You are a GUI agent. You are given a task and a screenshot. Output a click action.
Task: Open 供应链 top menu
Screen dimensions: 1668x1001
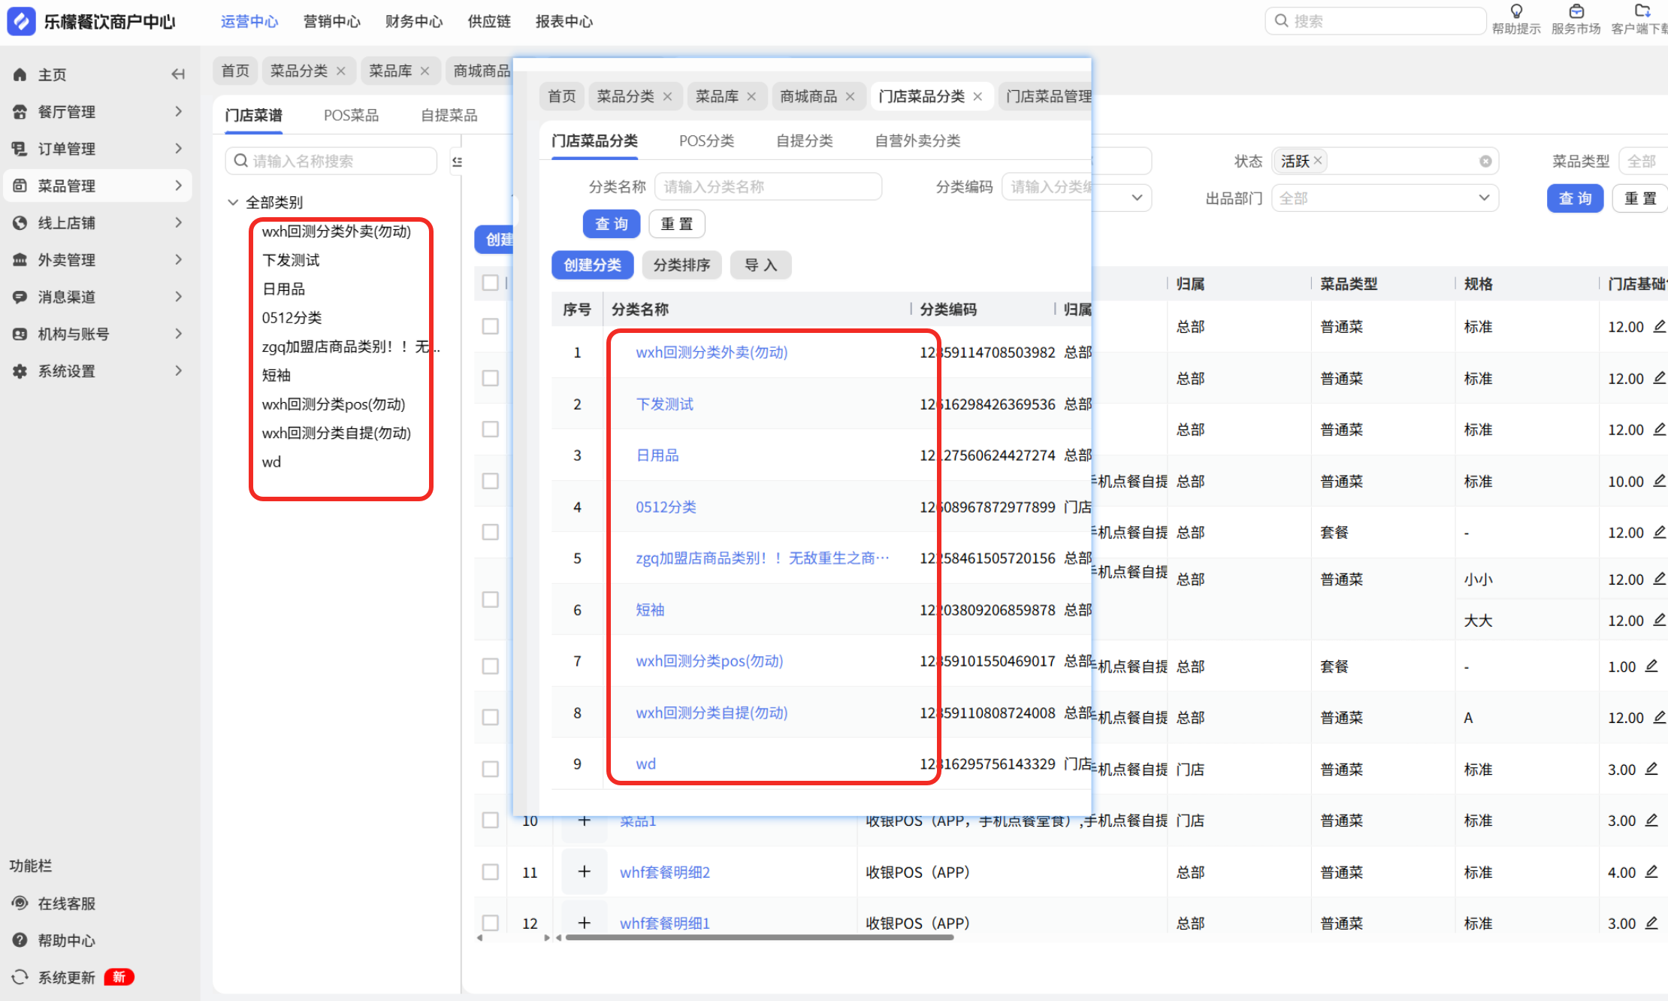tap(489, 21)
